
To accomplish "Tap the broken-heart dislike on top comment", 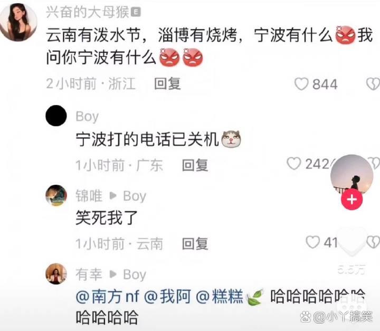I will [373, 84].
